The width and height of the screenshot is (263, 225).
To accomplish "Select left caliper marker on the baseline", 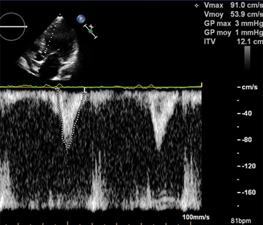I will pyautogui.click(x=58, y=89).
